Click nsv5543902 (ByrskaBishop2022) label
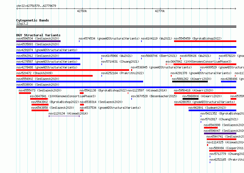The height and width of the screenshot is (173, 244). click(55, 102)
